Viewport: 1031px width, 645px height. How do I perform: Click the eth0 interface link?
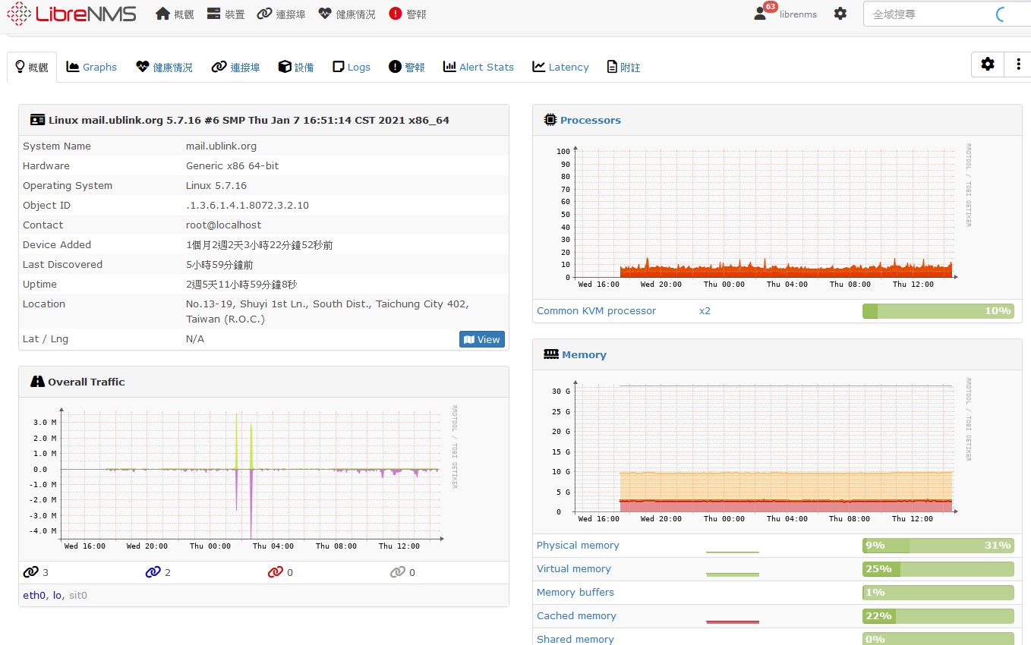click(x=34, y=595)
